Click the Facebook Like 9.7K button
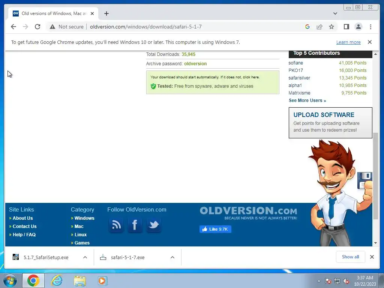 point(215,229)
